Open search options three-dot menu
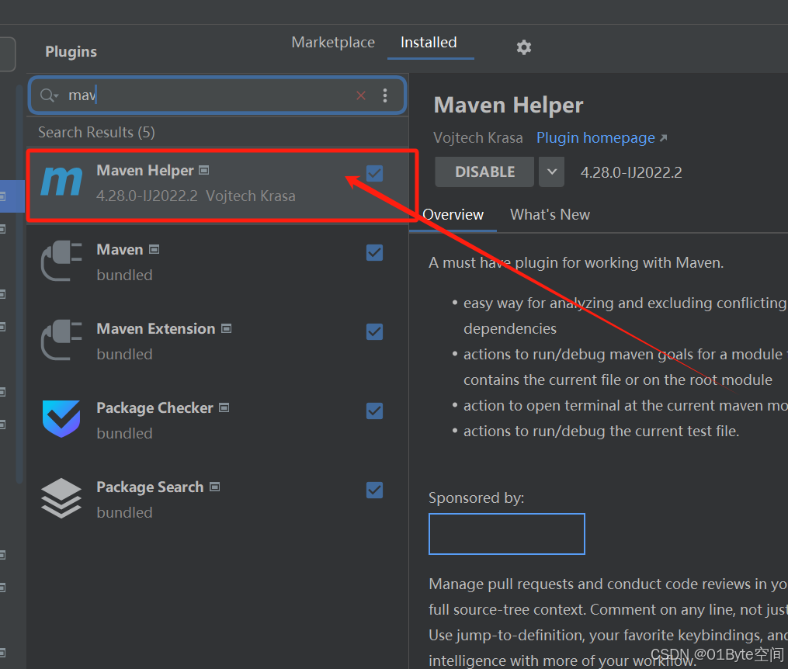 pos(385,95)
